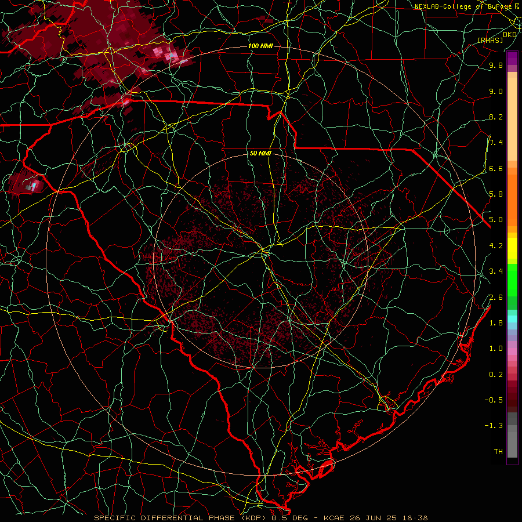This screenshot has width=522, height=522.
Task: Select the pink band of the color scale
Action: pyautogui.click(x=512, y=351)
